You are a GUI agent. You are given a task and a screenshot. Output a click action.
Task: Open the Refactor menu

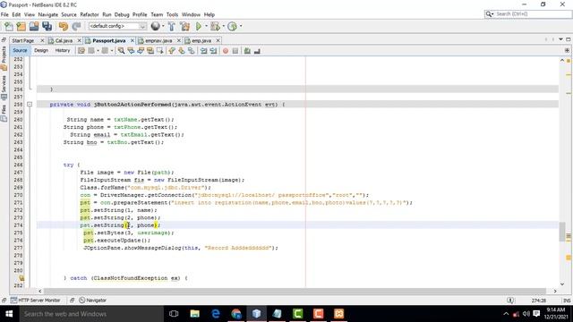pos(90,14)
